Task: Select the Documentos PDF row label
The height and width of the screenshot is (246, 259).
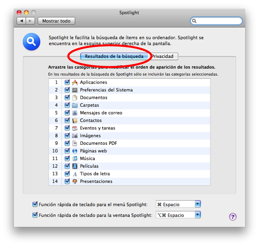Action: [99, 143]
